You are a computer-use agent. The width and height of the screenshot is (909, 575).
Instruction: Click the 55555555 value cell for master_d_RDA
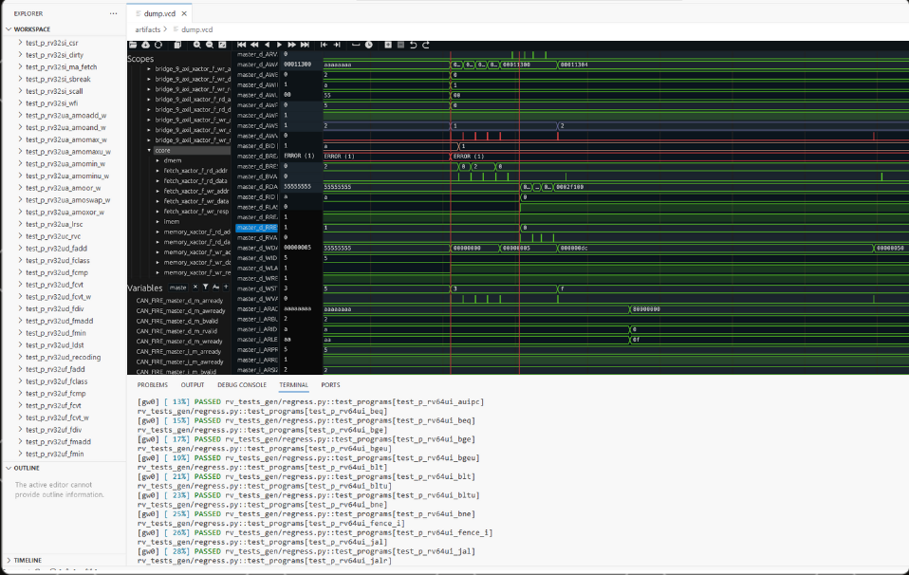[x=297, y=187]
